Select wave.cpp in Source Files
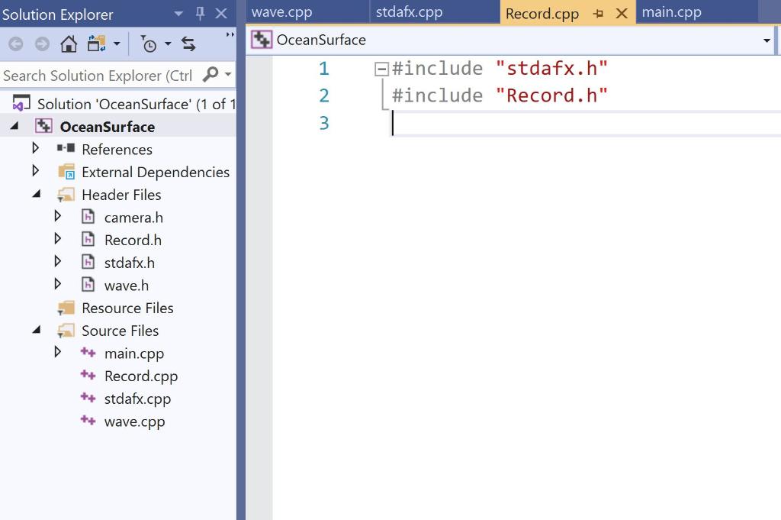781x520 pixels. point(134,421)
